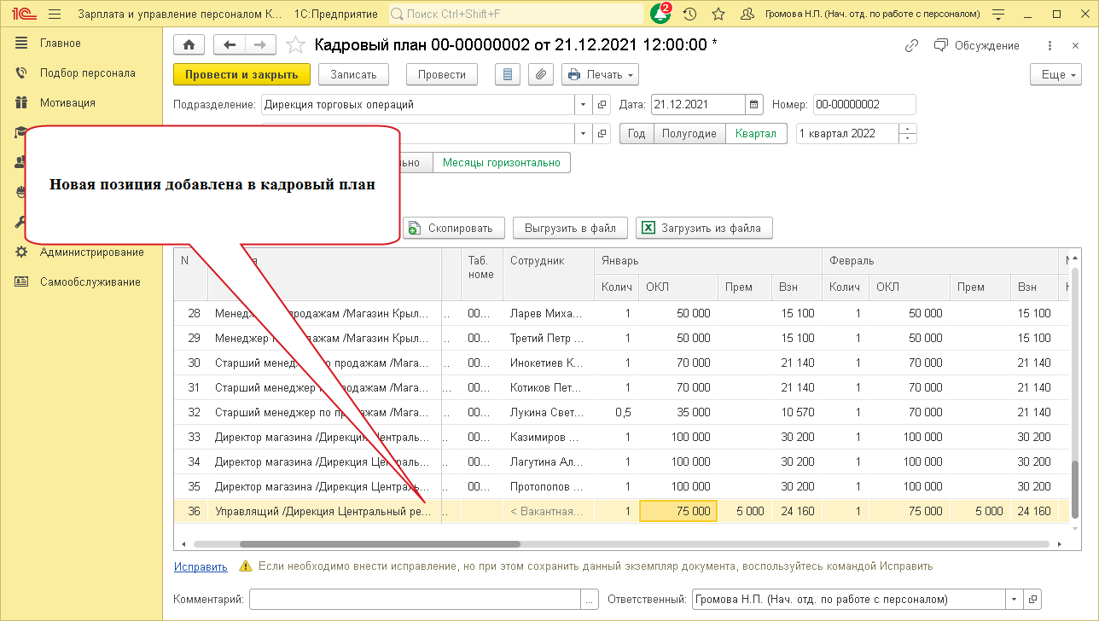This screenshot has height=621, width=1099.
Task: Select employee cell Лукина Свет... in row 32
Action: [x=549, y=413]
